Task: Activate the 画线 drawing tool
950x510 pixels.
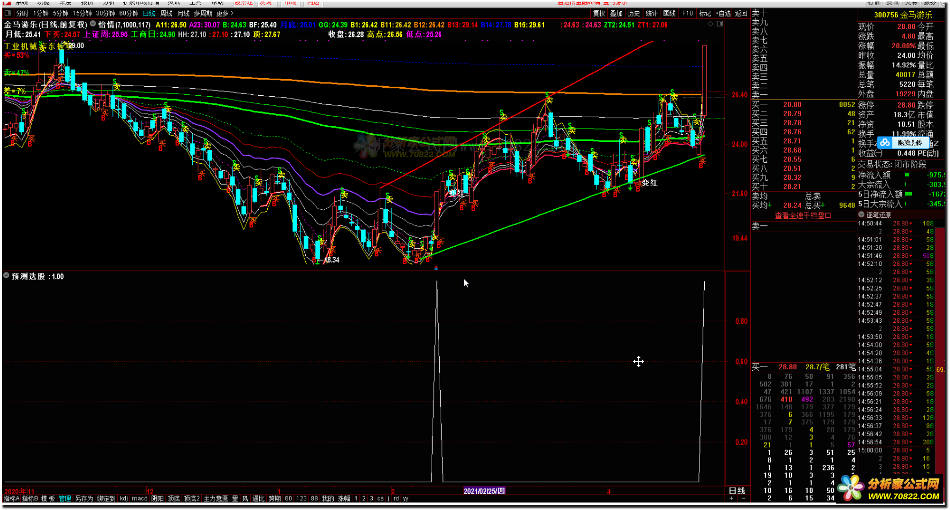Action: coord(669,13)
